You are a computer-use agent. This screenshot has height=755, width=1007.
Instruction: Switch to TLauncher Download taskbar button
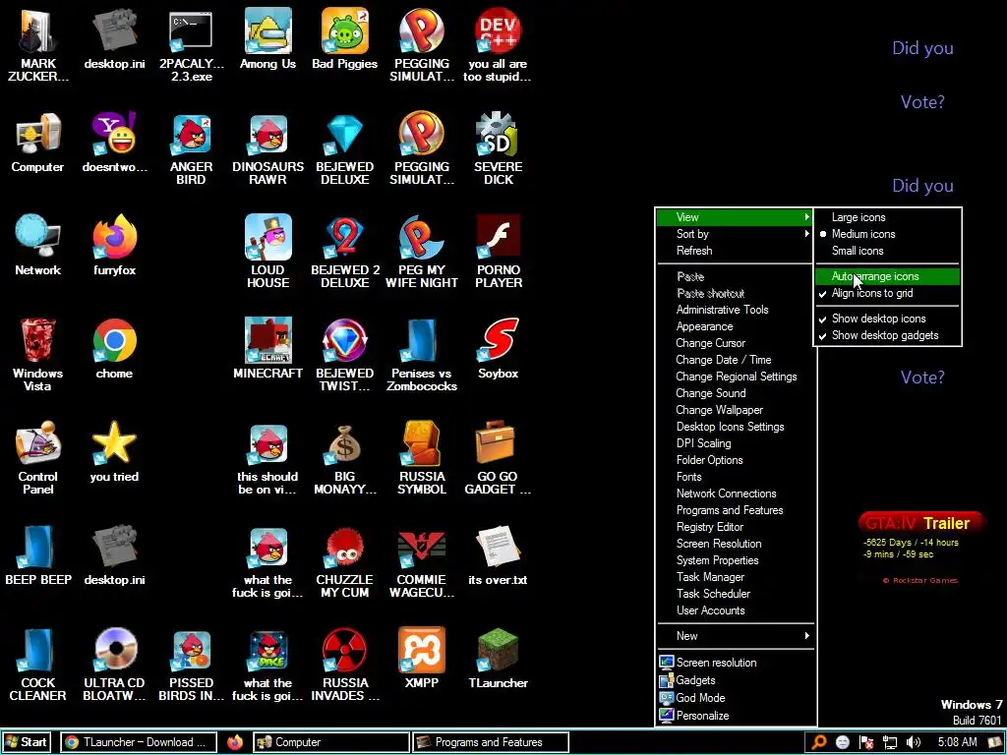pos(139,742)
